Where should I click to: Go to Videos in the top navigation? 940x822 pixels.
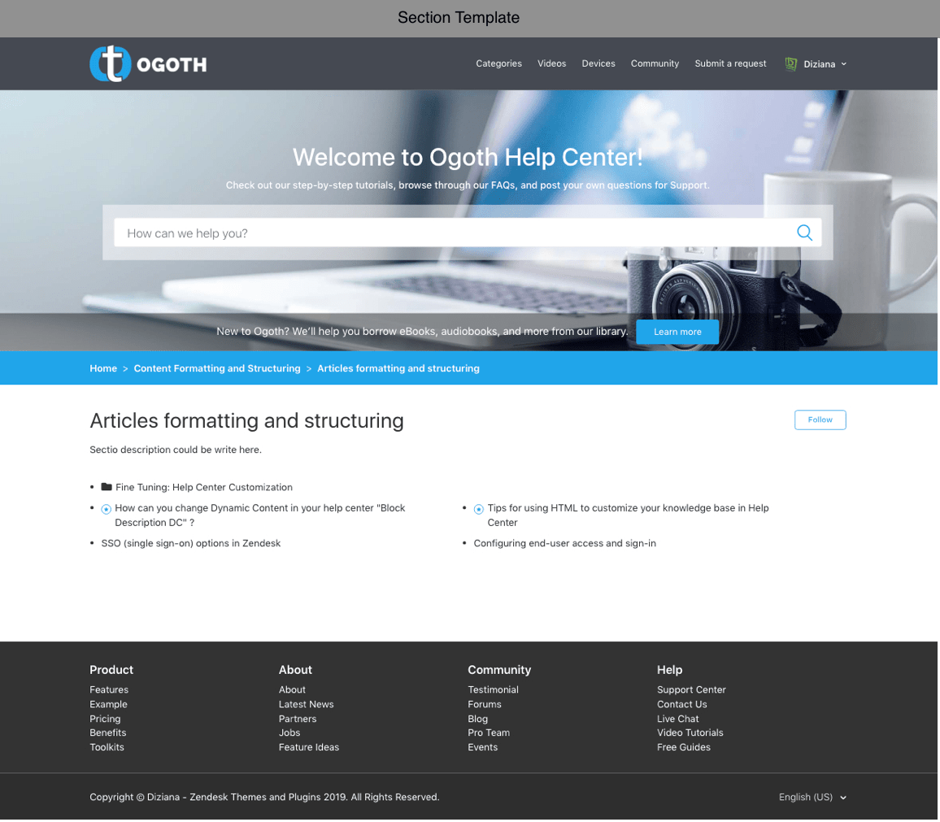point(551,63)
